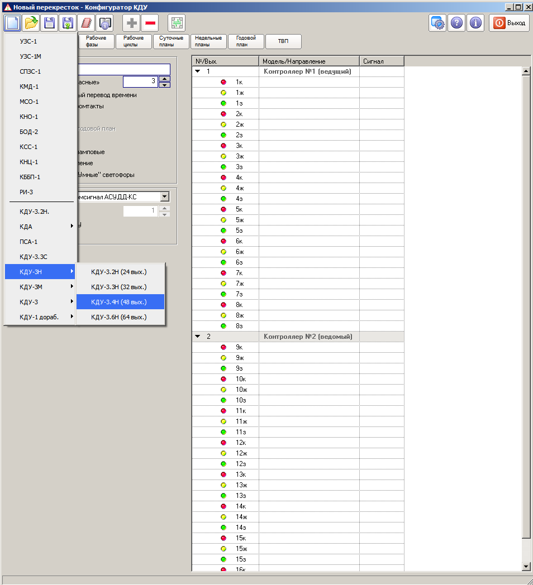Open the Рабочие фазы tab
533x585 pixels.
click(96, 41)
